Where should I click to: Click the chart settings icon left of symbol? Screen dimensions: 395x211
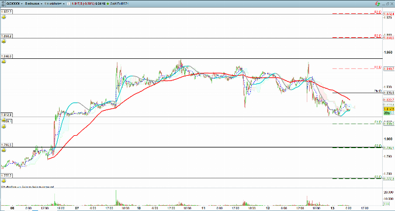(x=4, y=3)
